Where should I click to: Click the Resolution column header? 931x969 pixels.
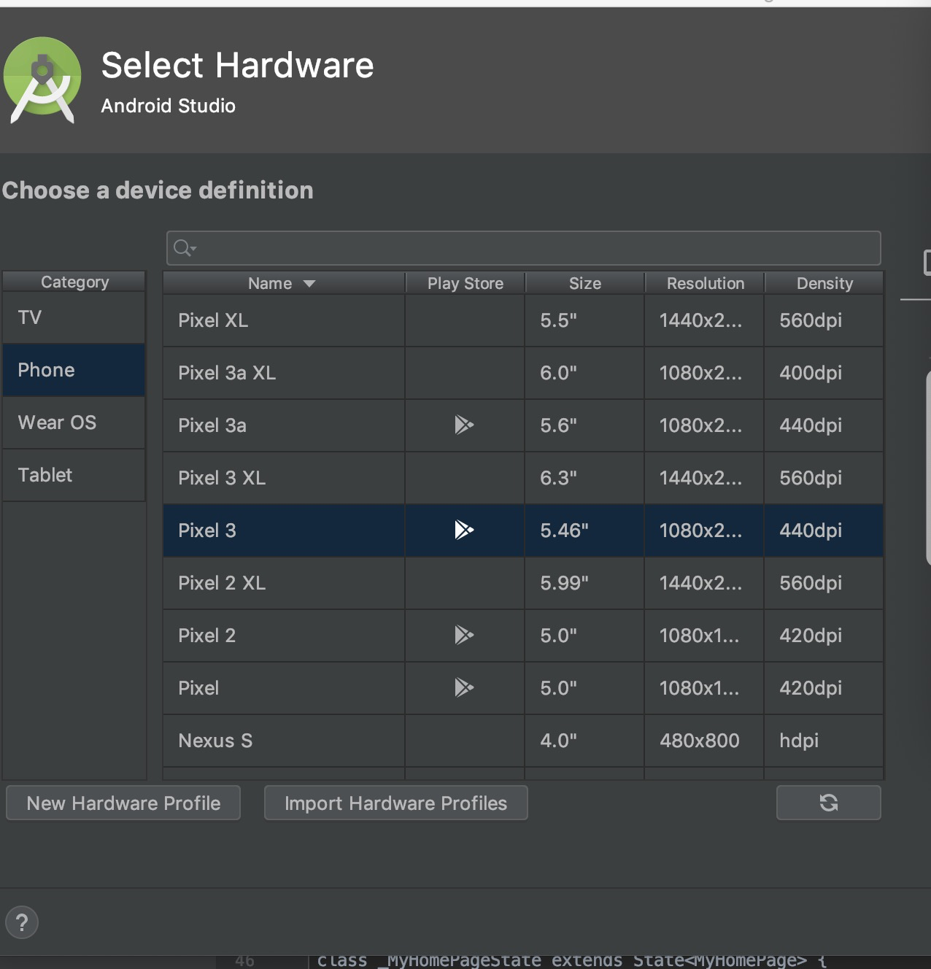click(x=705, y=283)
